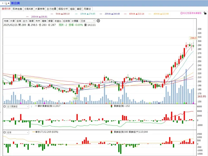Toggle the 布林 bands button

[38, 21]
